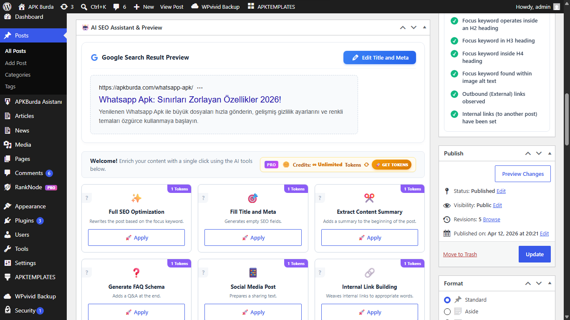The height and width of the screenshot is (320, 570).
Task: Go to Articles in the sidebar
Action: [x=33, y=116]
